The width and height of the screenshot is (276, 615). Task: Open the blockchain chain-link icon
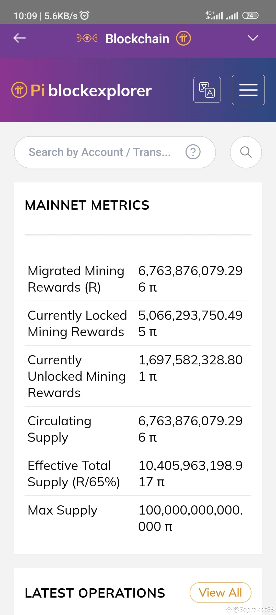click(x=87, y=38)
